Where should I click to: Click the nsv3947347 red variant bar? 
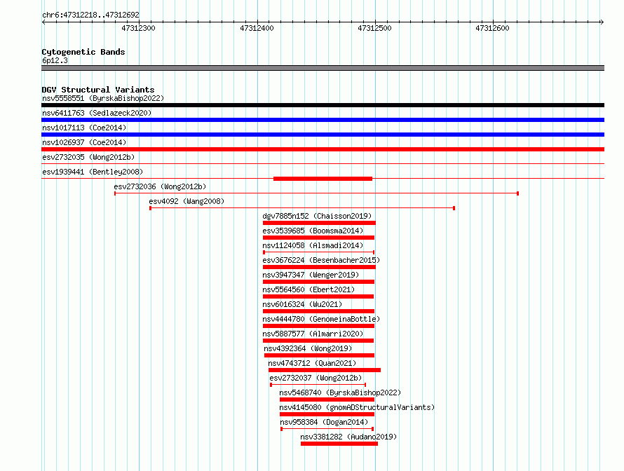tap(318, 282)
